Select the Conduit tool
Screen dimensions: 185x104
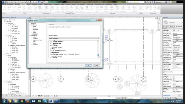[101, 8]
